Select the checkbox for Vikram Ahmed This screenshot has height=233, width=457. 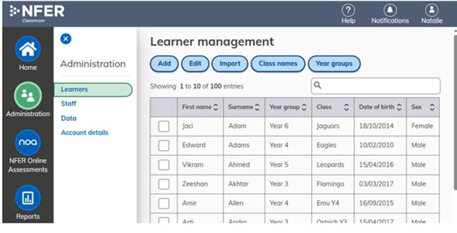tap(164, 165)
